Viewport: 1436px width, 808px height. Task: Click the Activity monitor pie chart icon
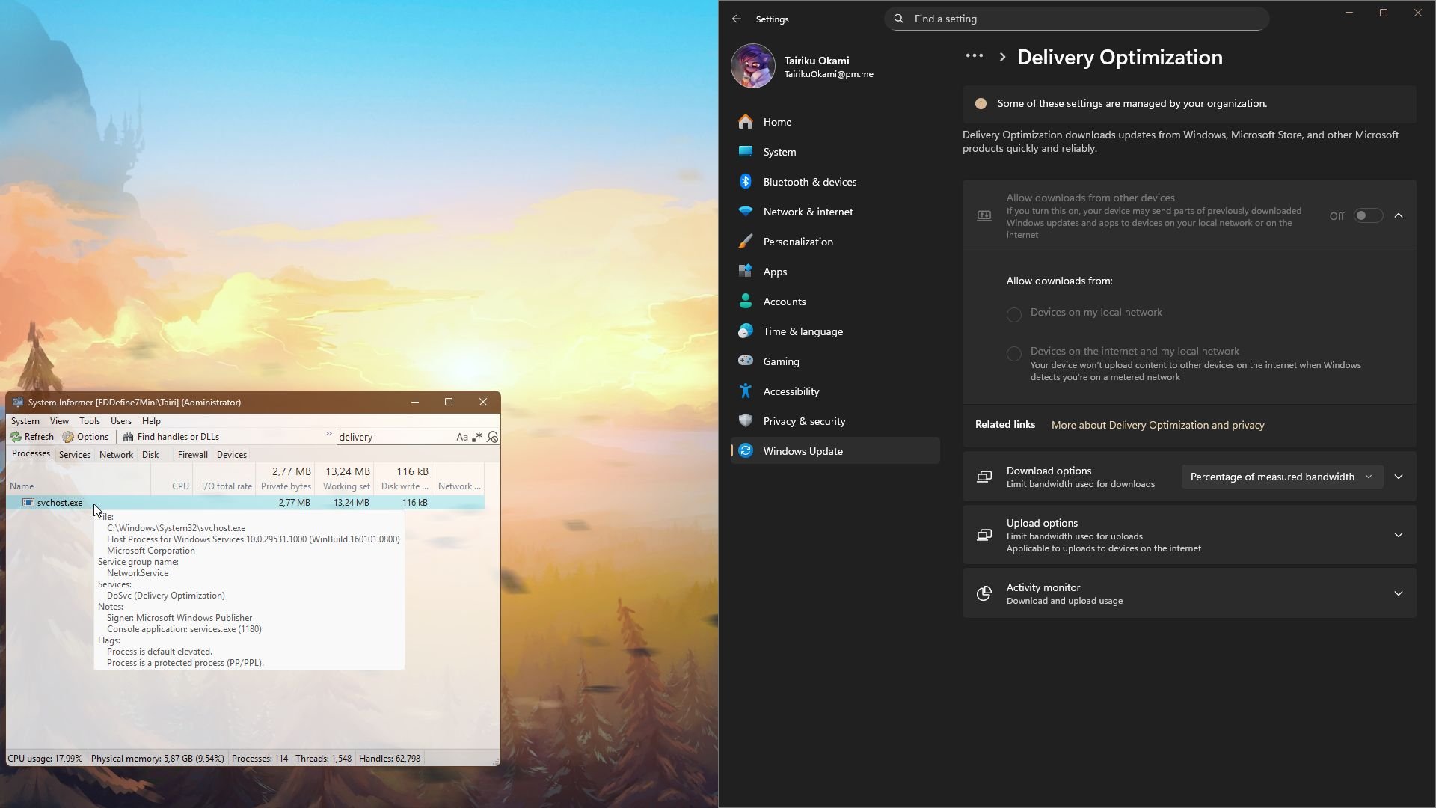point(984,594)
